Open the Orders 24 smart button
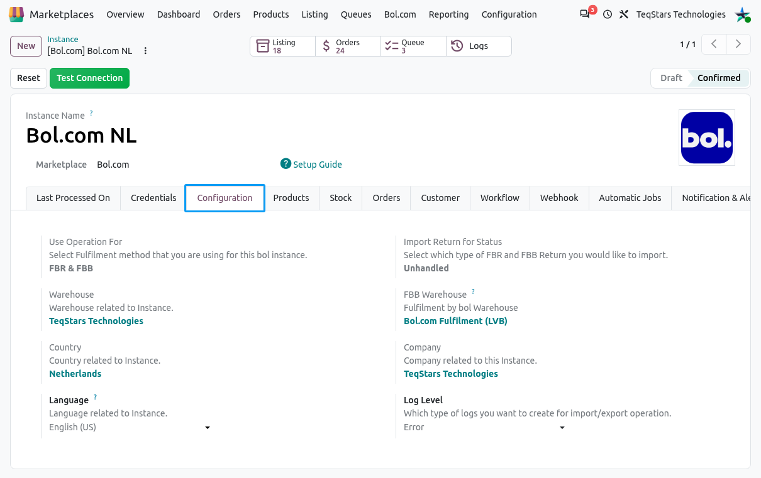Viewport: 761px width, 478px height. tap(348, 46)
